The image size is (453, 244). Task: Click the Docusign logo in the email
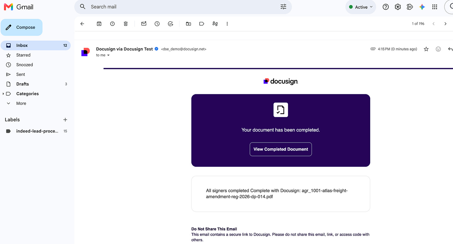pos(281,81)
